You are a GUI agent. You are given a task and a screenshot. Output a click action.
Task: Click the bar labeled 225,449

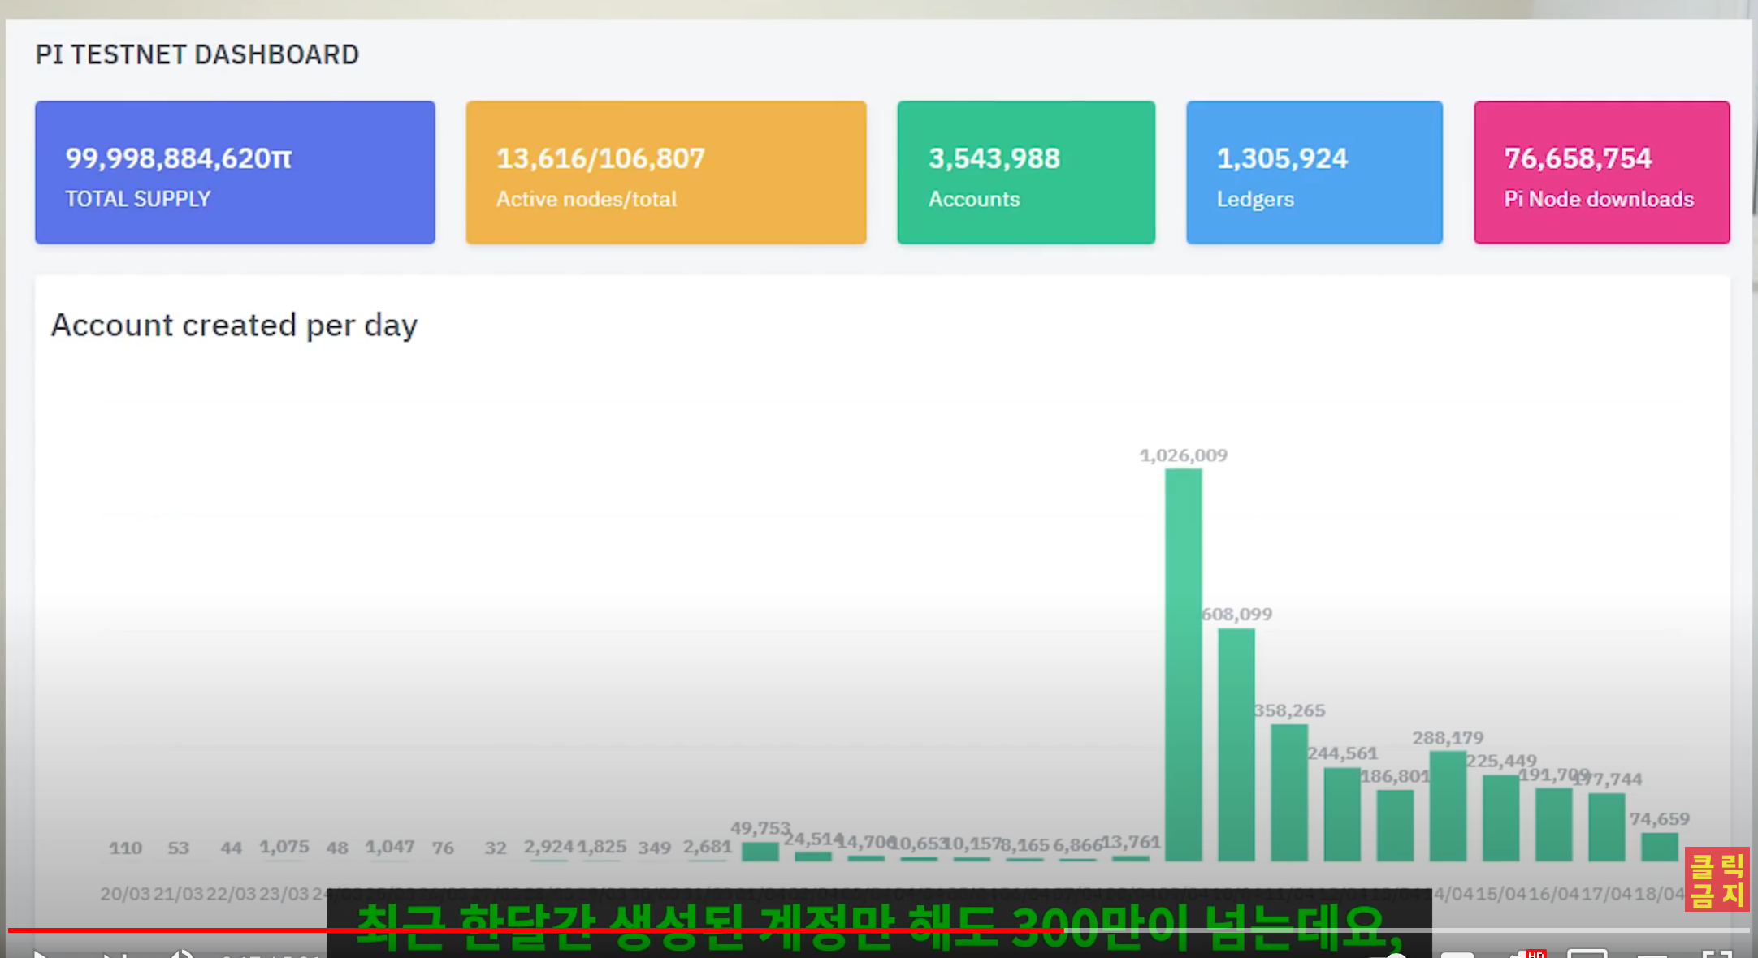1500,818
